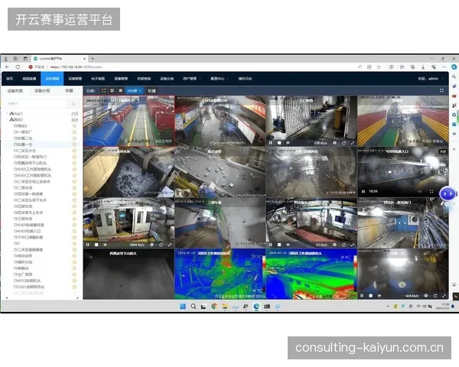Pause the video feed showing 424 kb/s

(x=362, y=296)
